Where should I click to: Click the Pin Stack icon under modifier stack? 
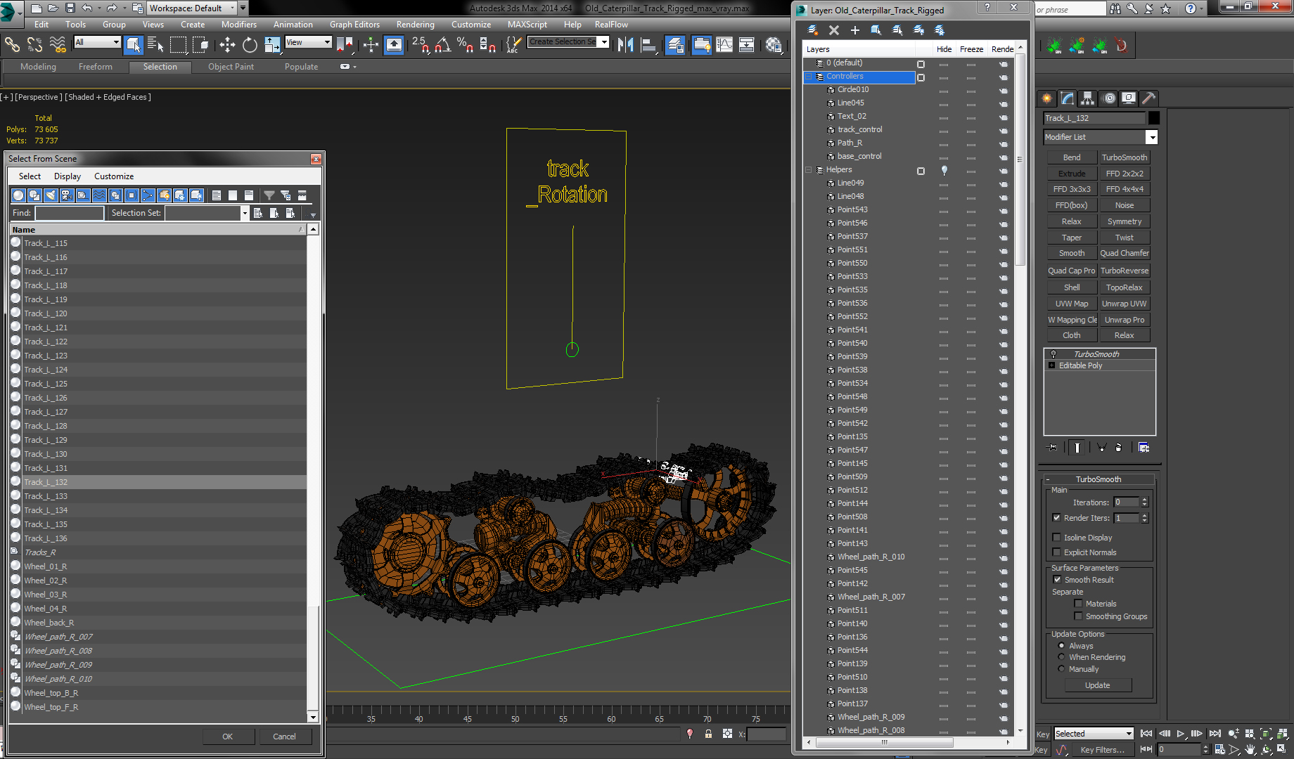point(1052,447)
